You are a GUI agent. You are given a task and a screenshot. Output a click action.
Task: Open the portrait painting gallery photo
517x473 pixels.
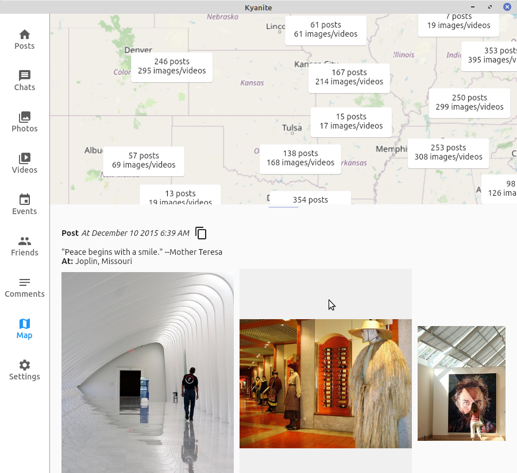pyautogui.click(x=461, y=383)
